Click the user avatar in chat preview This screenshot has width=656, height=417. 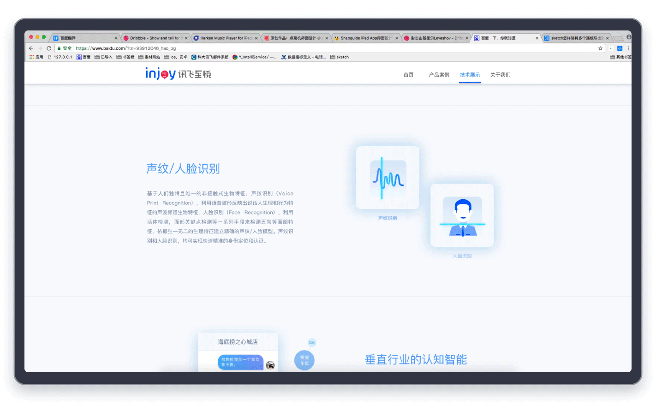270,365
